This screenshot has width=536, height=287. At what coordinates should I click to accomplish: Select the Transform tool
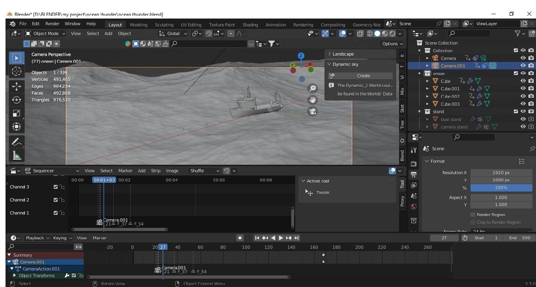17,127
